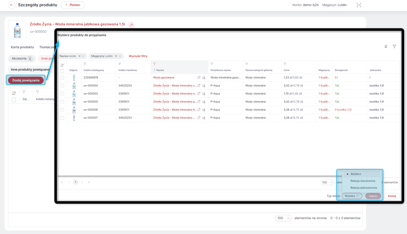Open filter on Cena column
This screenshot has width=407, height=234.
(x=285, y=64)
